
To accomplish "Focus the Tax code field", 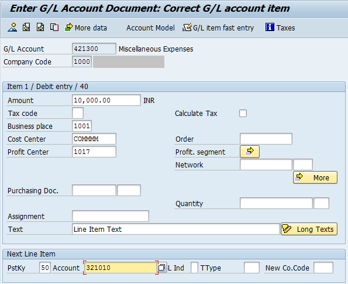I will 78,113.
